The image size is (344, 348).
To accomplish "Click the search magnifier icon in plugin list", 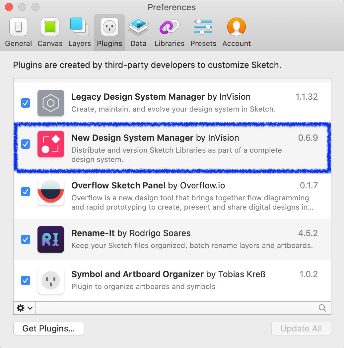I will click(x=322, y=308).
